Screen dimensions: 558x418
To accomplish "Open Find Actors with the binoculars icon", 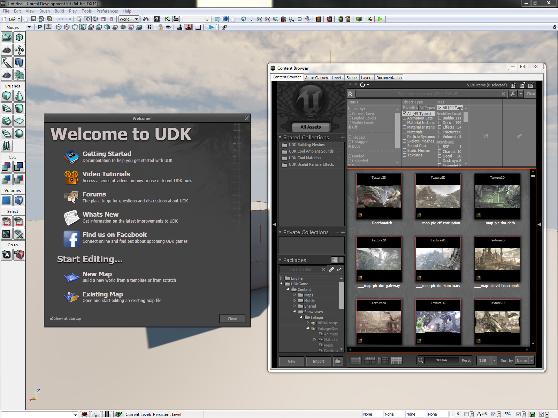I will point(146,19).
